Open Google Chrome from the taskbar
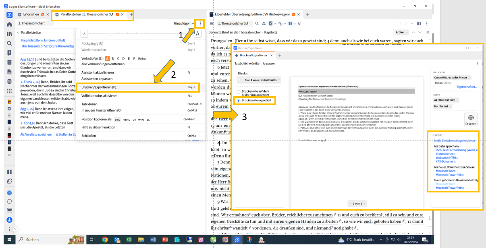 pyautogui.click(x=105, y=240)
